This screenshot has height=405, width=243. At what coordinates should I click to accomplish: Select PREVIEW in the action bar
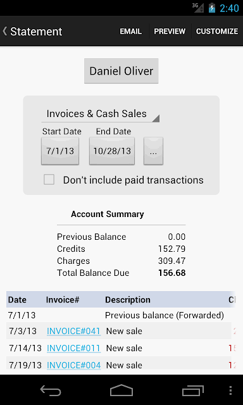170,31
